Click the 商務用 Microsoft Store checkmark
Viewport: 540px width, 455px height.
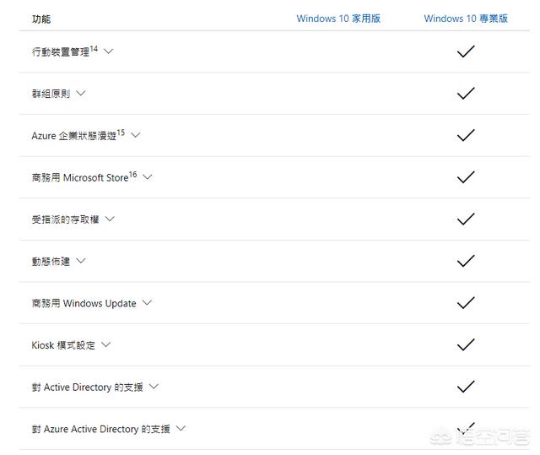coord(466,177)
